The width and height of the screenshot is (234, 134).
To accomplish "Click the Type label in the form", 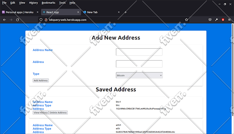I will (36, 74).
